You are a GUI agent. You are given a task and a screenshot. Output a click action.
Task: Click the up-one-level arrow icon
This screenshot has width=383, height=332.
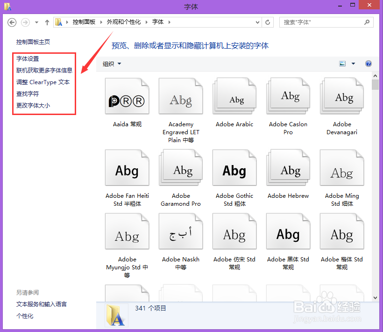tap(47, 22)
